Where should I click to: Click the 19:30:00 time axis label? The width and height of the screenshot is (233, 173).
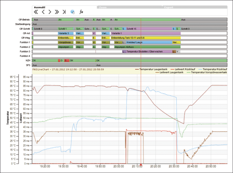pos(63,166)
